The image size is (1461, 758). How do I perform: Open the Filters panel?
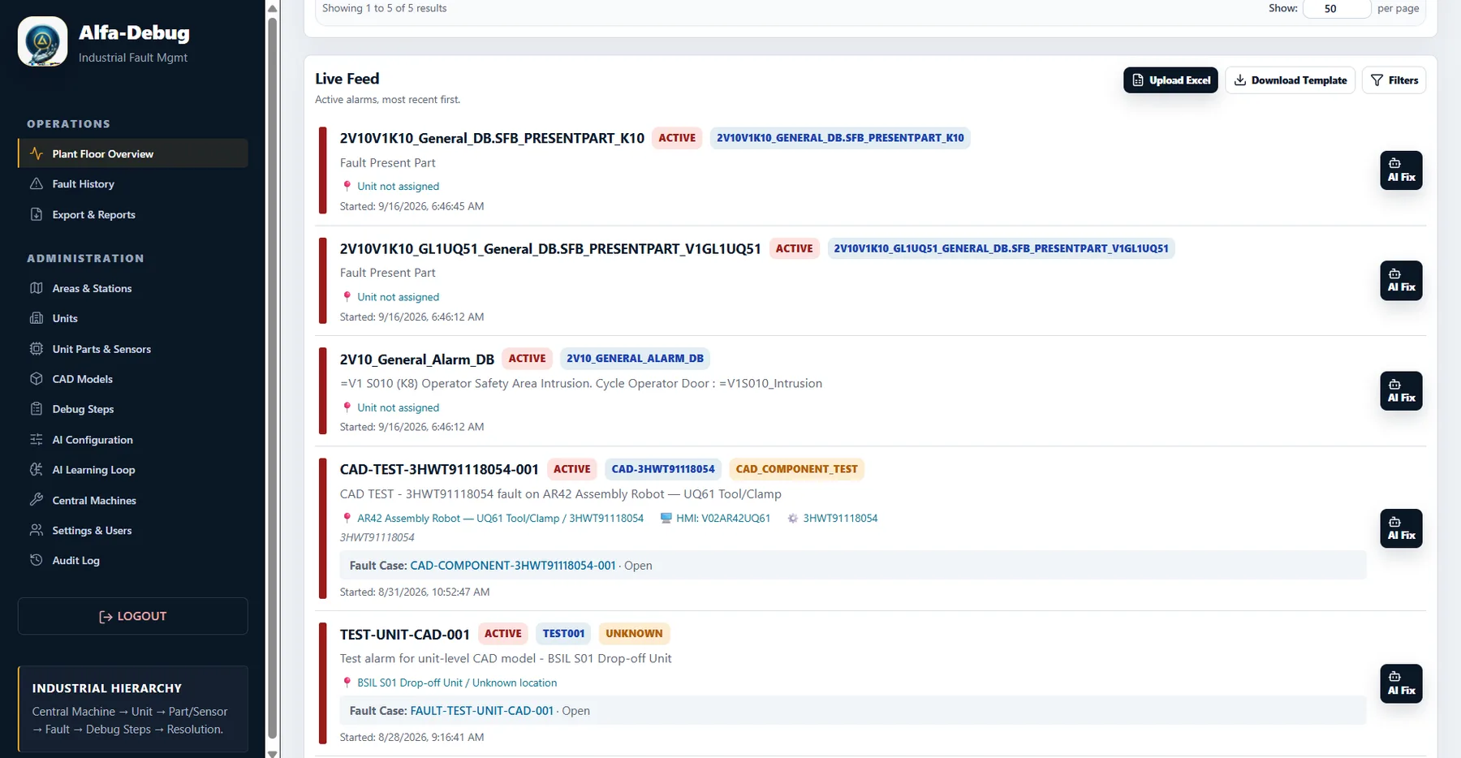tap(1394, 80)
